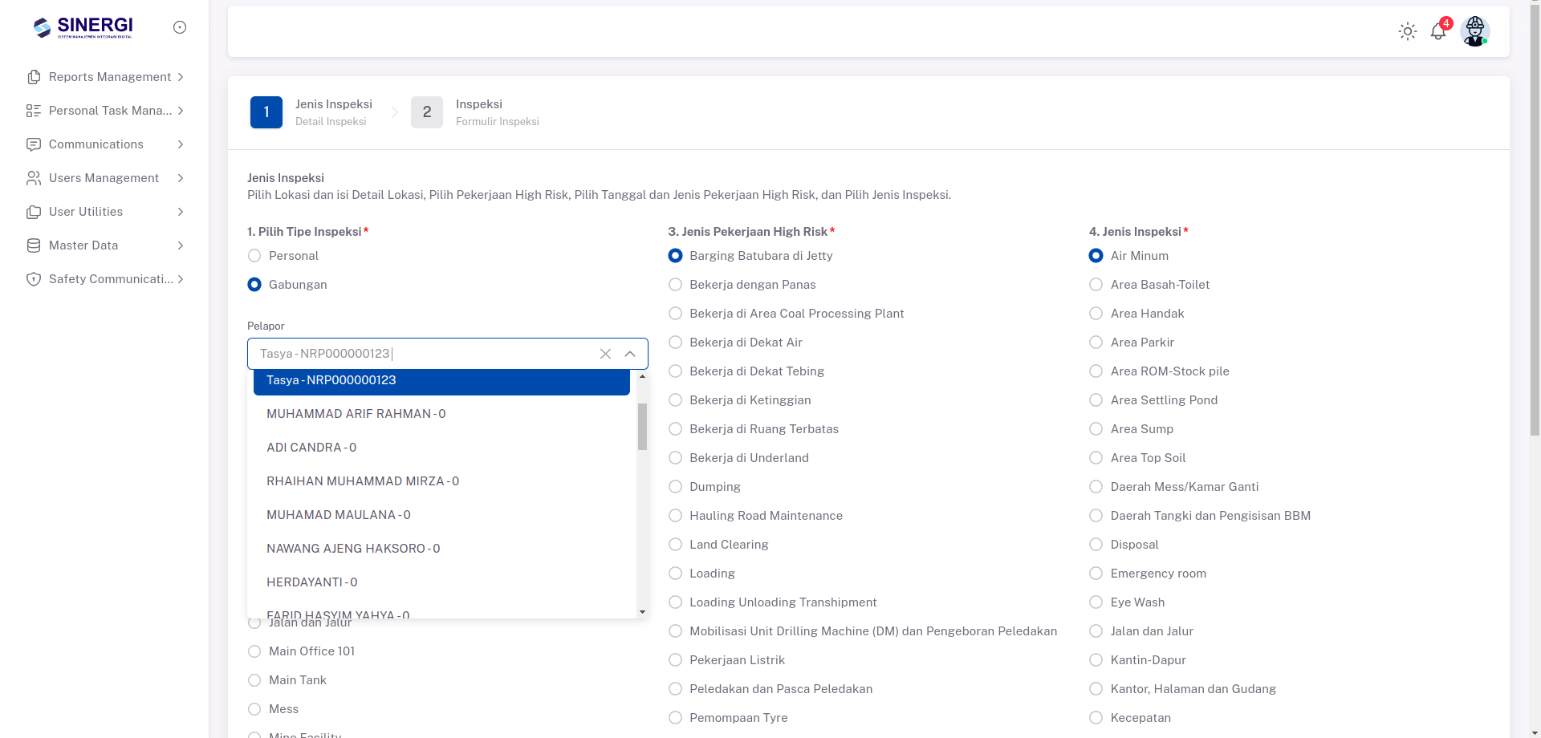1541x738 pixels.
Task: Open the User Utilities menu item
Action: pos(105,212)
